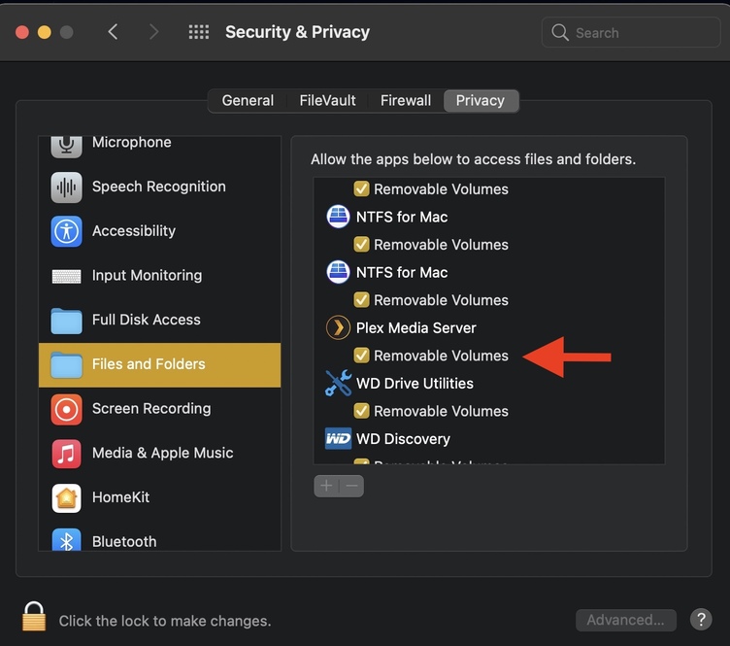The image size is (730, 646).
Task: Click the Screen Recording icon
Action: tap(66, 409)
